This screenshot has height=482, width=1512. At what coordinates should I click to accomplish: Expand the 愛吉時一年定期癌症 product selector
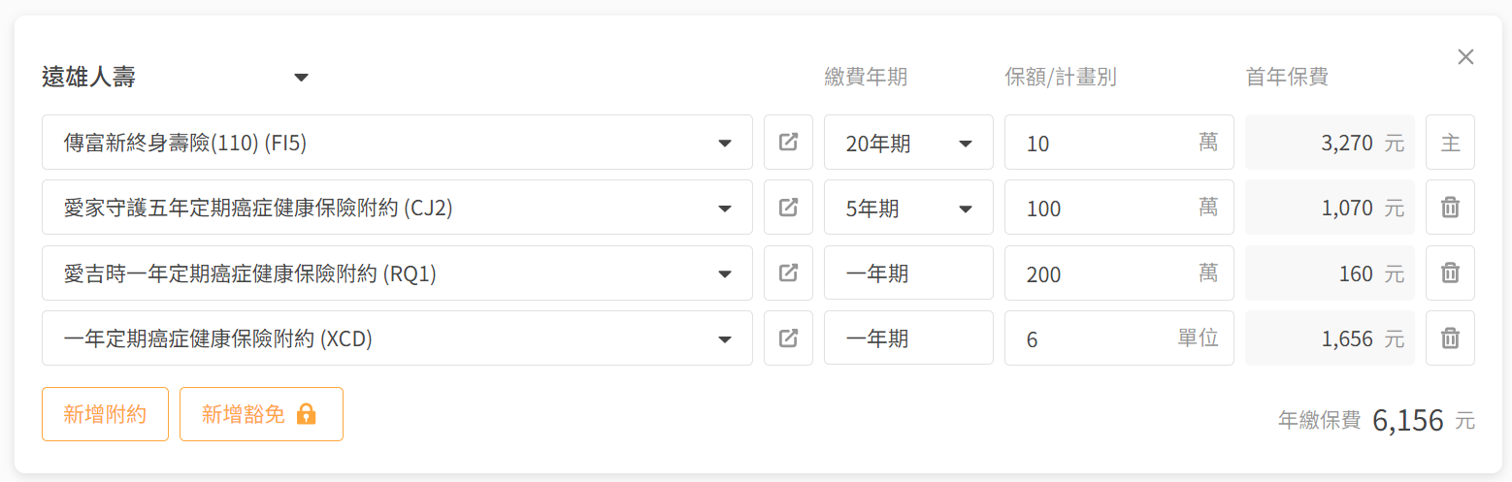tap(397, 273)
